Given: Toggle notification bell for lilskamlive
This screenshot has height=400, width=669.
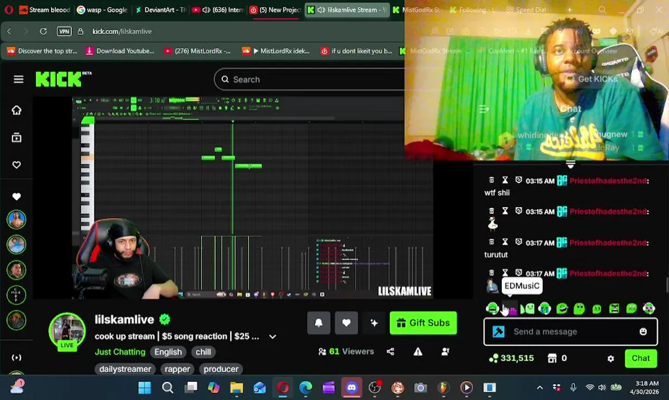Looking at the screenshot, I should (318, 323).
